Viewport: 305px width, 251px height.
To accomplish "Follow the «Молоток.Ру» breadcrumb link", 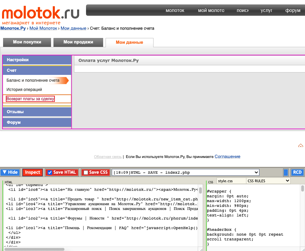I will pos(13,28).
